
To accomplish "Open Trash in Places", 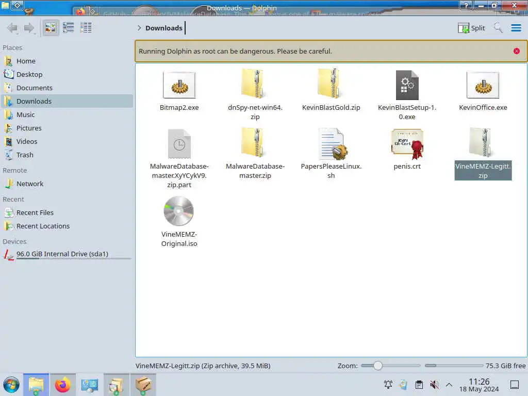I will 68,155.
